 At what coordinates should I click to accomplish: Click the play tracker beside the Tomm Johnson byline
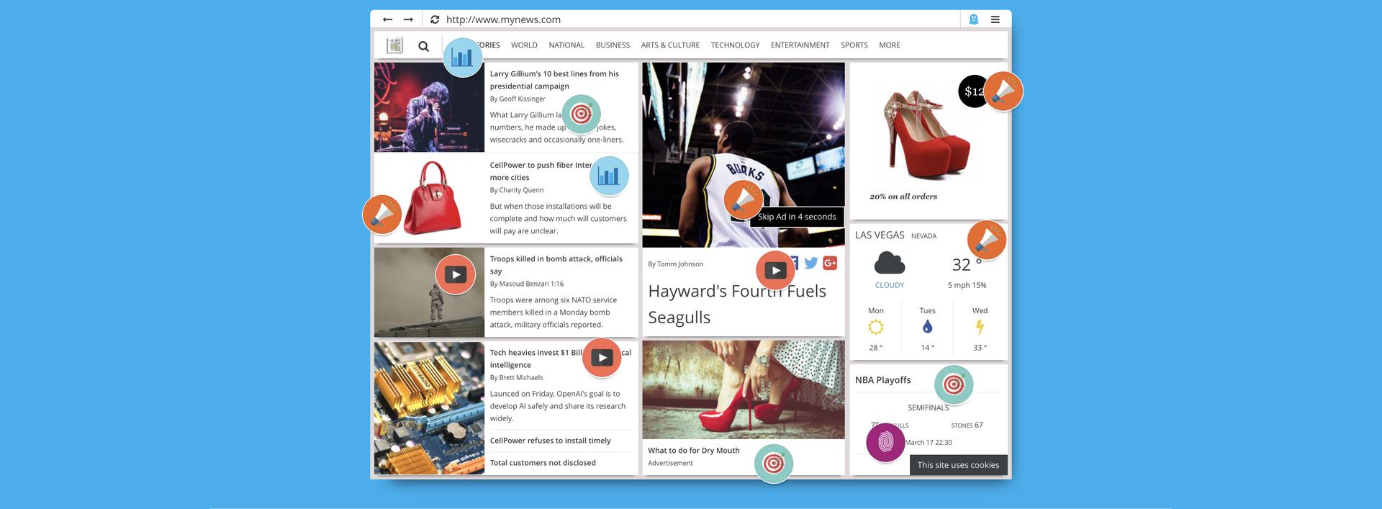pyautogui.click(x=775, y=270)
